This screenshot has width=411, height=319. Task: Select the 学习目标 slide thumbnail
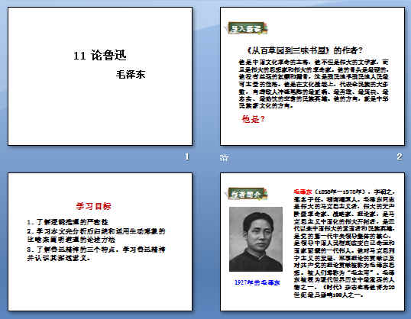(x=100, y=242)
